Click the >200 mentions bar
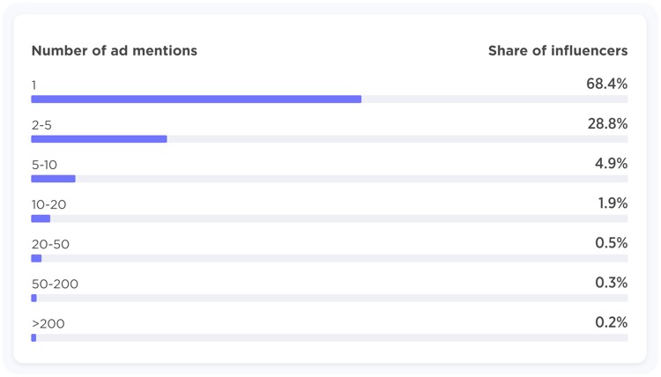 [330, 338]
